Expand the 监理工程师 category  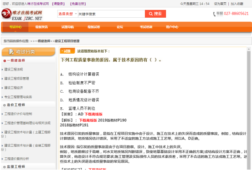coord(16,167)
